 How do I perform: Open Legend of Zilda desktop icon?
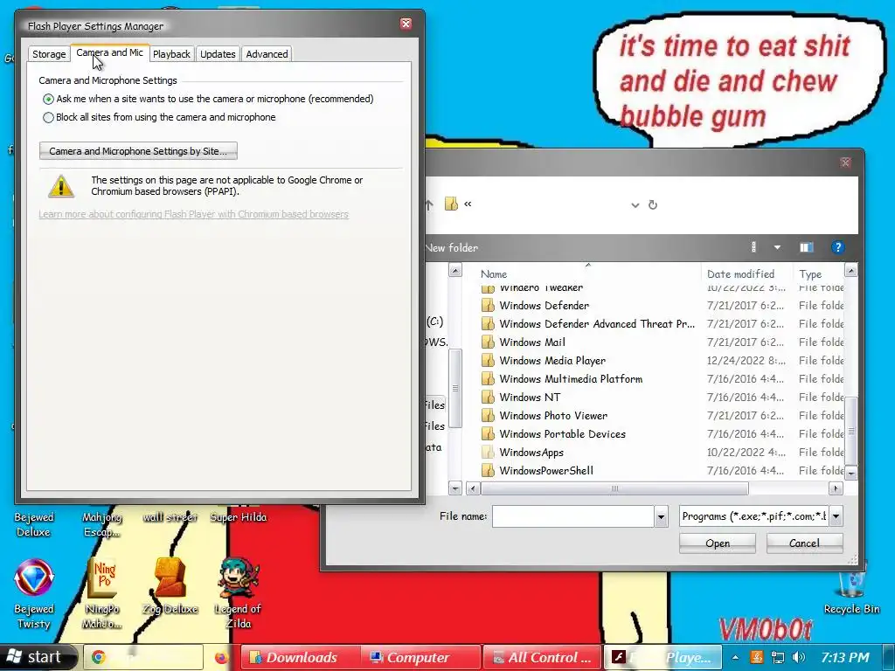(238, 594)
